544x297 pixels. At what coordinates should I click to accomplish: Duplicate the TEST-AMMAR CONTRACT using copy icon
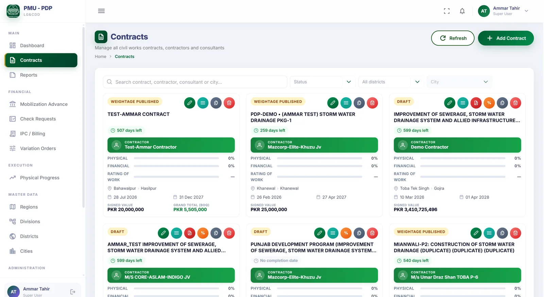click(216, 103)
